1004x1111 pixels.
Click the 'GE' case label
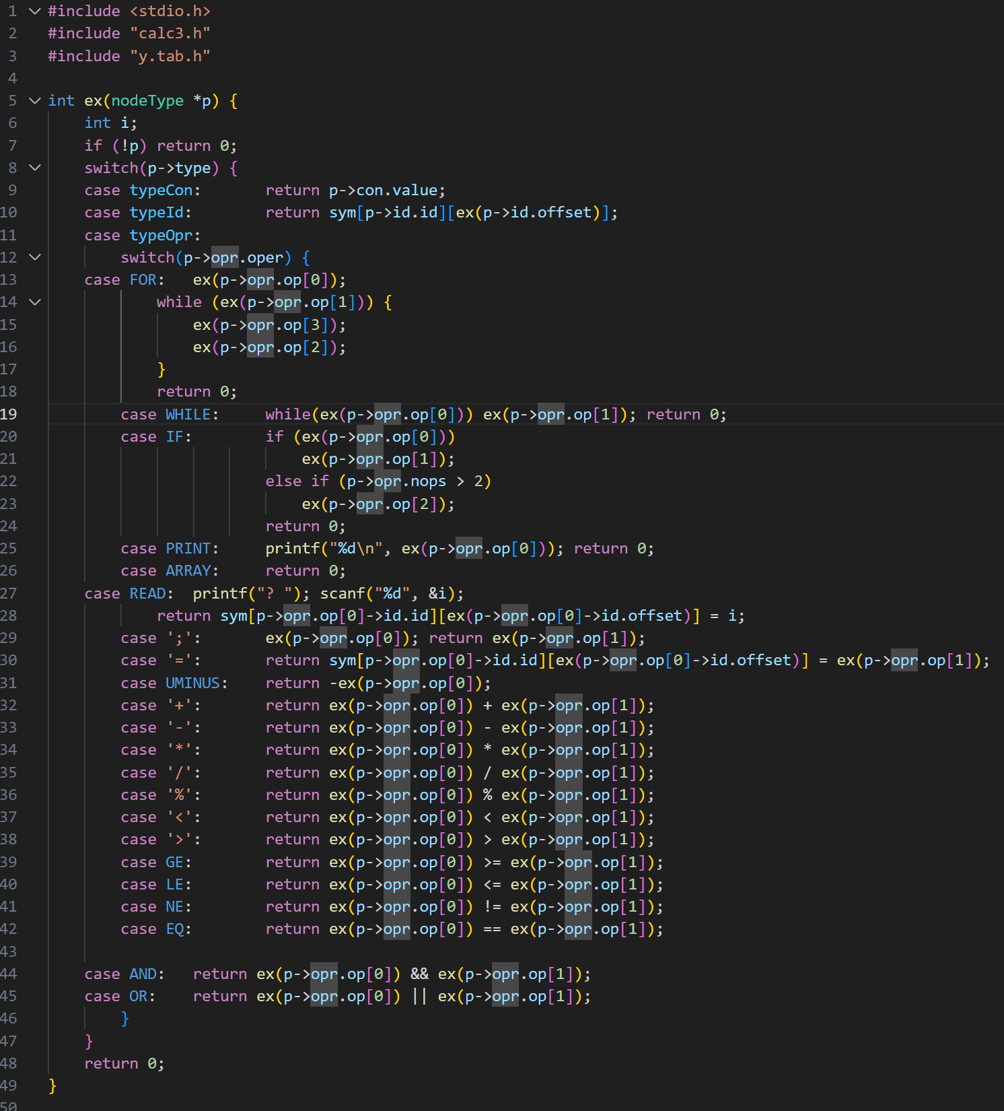click(x=175, y=862)
